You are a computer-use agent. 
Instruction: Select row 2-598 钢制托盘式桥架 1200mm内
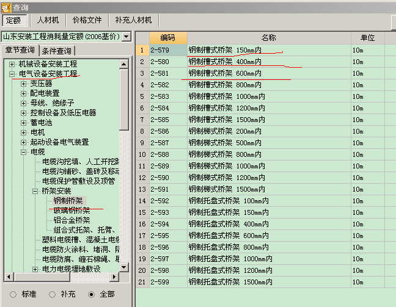point(266,270)
